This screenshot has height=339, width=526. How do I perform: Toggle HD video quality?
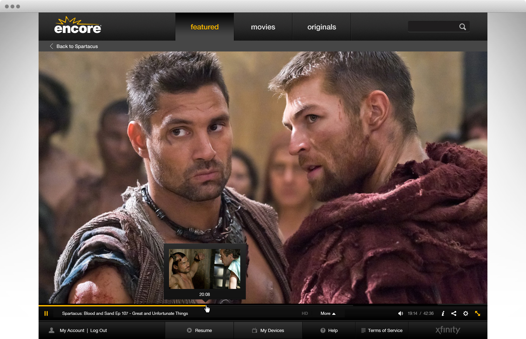click(x=305, y=313)
